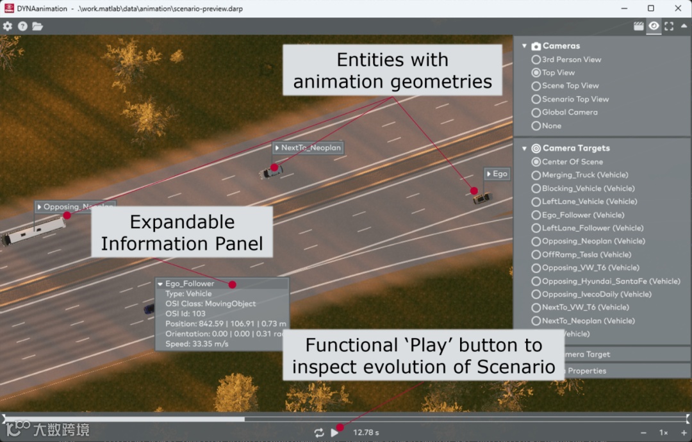Minimize the DYNAanimation window
The height and width of the screenshot is (442, 692).
coord(624,8)
